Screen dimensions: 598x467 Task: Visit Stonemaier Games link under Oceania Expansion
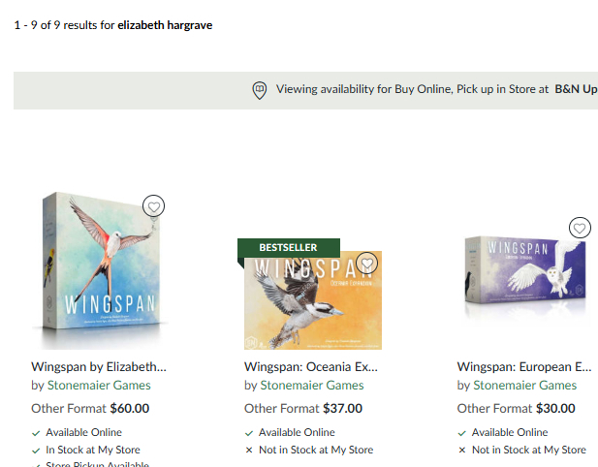point(312,386)
